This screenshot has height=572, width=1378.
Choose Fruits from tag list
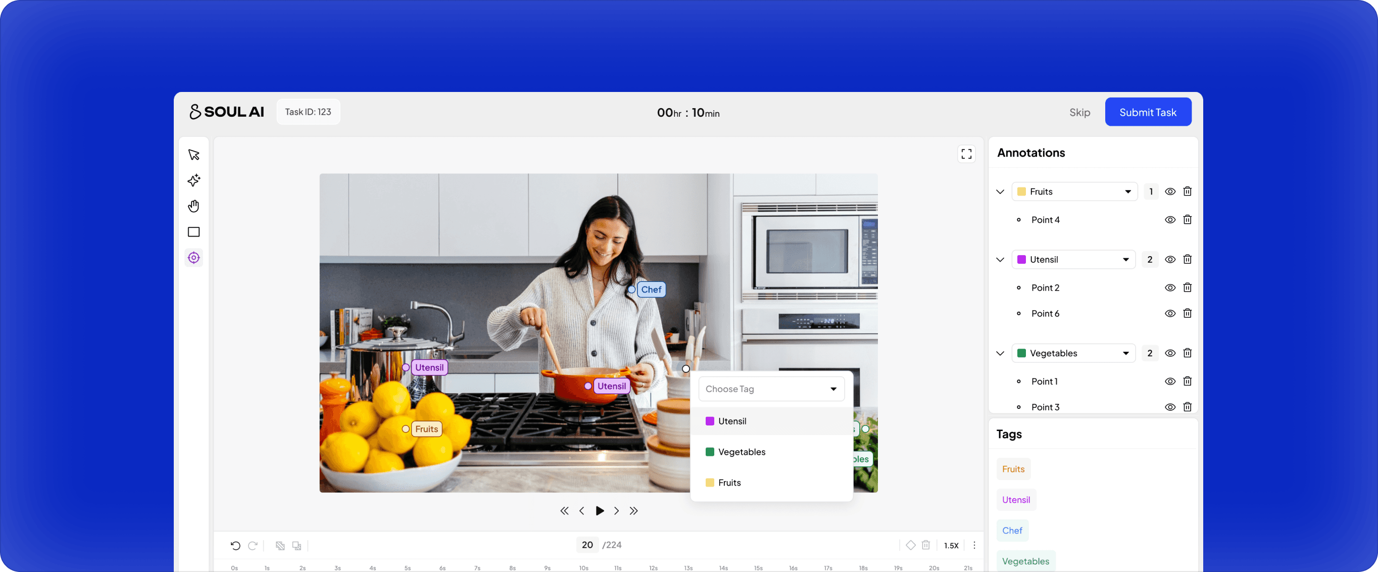[729, 483]
